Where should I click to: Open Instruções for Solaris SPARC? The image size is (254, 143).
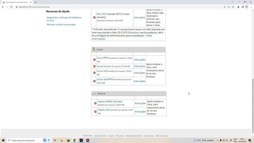coord(140,103)
